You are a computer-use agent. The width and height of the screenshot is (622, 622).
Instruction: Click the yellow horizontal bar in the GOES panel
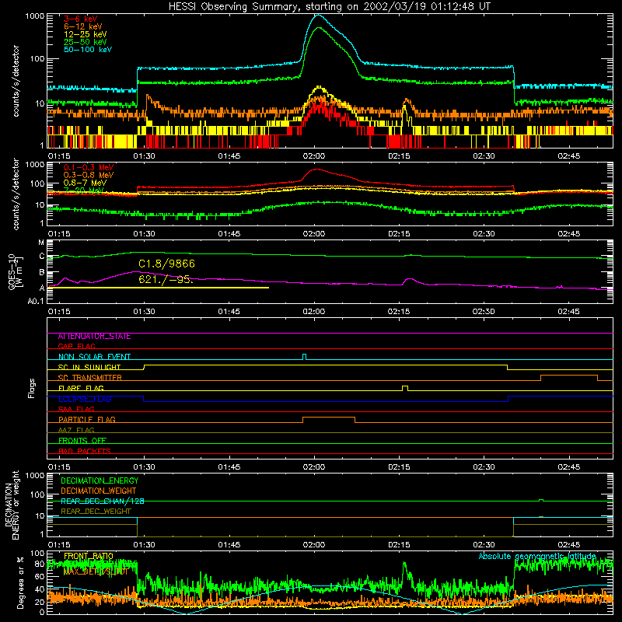(x=158, y=288)
